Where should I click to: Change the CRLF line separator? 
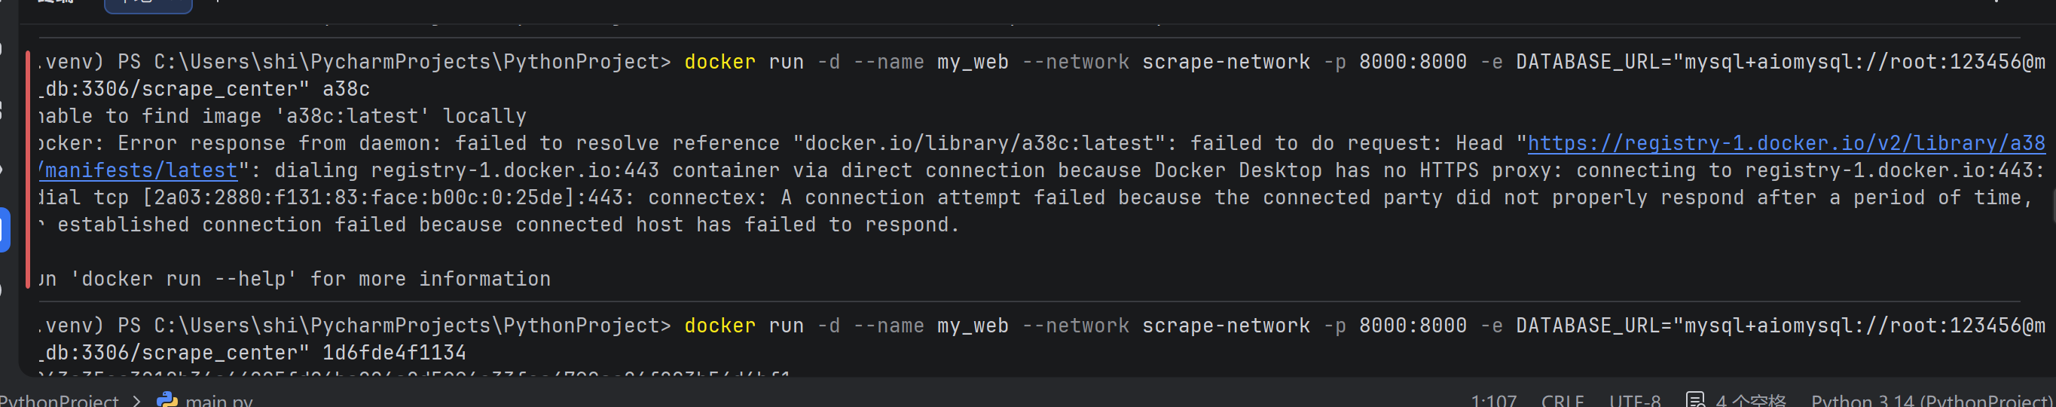point(1562,401)
